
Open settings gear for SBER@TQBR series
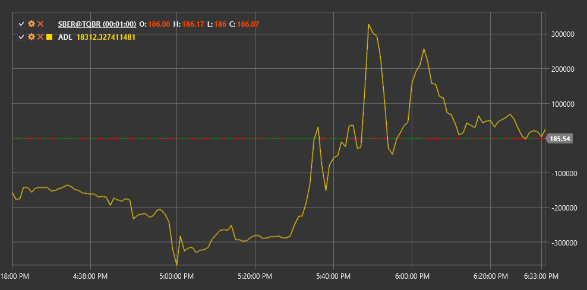point(31,24)
